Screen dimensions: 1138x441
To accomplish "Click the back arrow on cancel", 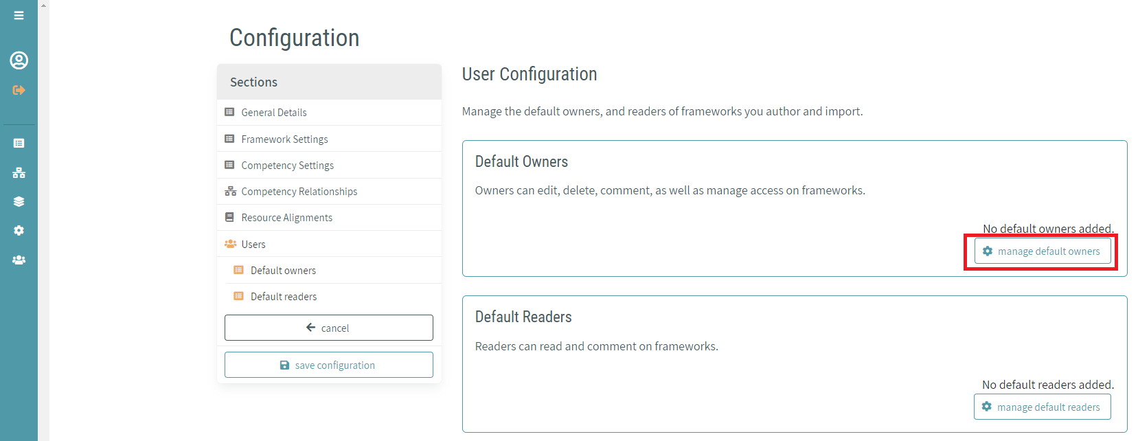I will tap(311, 328).
